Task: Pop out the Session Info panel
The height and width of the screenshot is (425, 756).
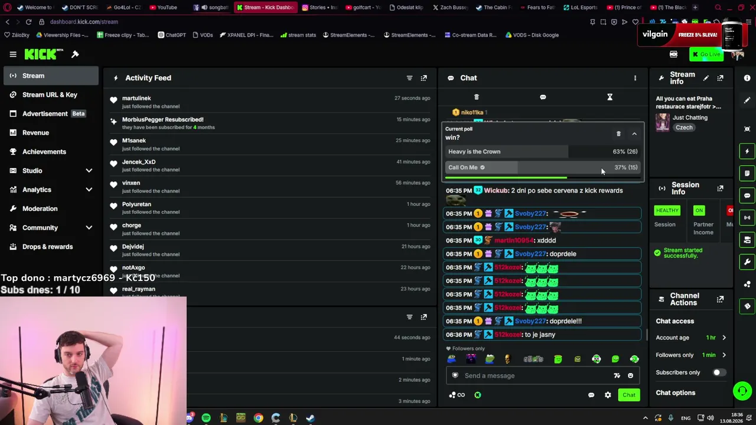Action: click(720, 189)
